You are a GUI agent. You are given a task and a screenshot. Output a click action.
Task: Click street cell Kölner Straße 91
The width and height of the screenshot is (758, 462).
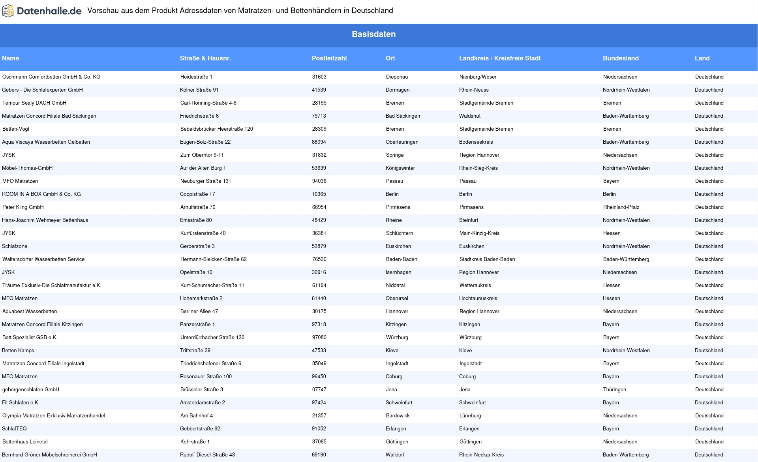click(199, 90)
